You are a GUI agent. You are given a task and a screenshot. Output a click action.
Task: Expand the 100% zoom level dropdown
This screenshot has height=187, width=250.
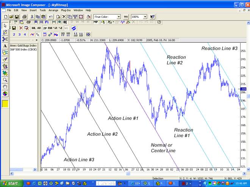[145, 17]
